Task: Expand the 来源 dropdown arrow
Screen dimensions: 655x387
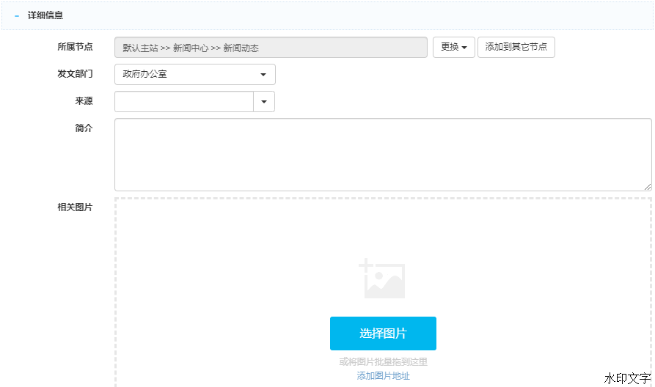Action: (264, 101)
